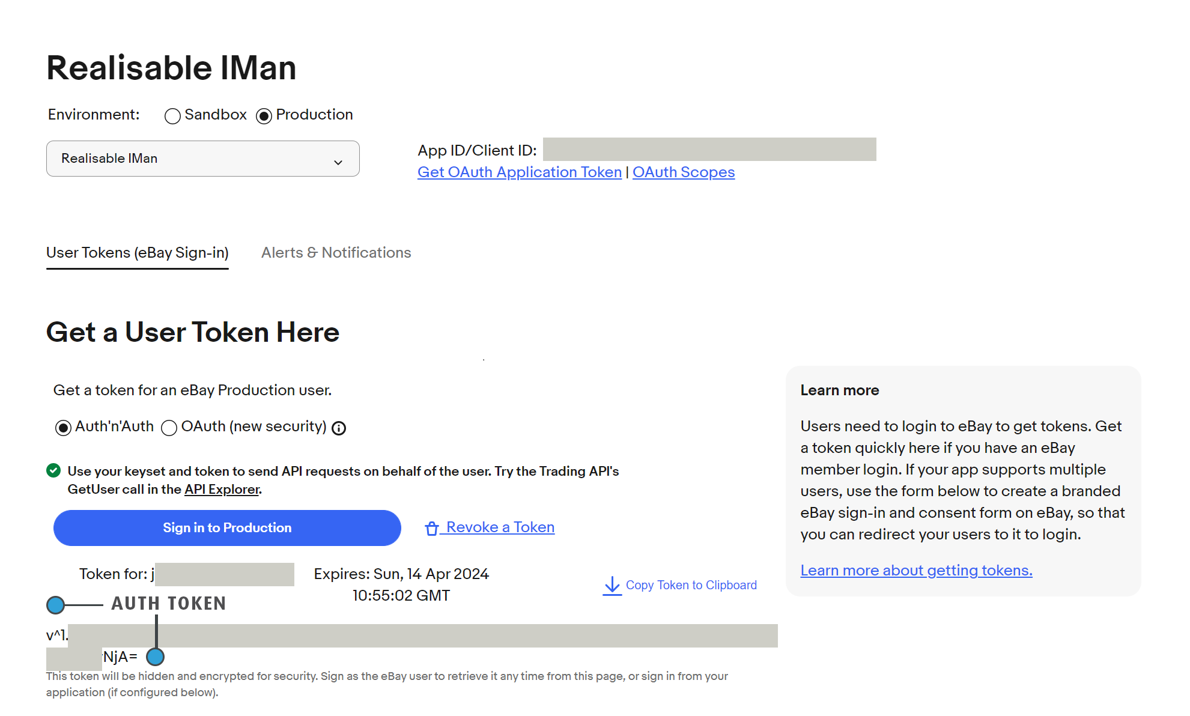Open Get OAuth Application Token link

(519, 172)
